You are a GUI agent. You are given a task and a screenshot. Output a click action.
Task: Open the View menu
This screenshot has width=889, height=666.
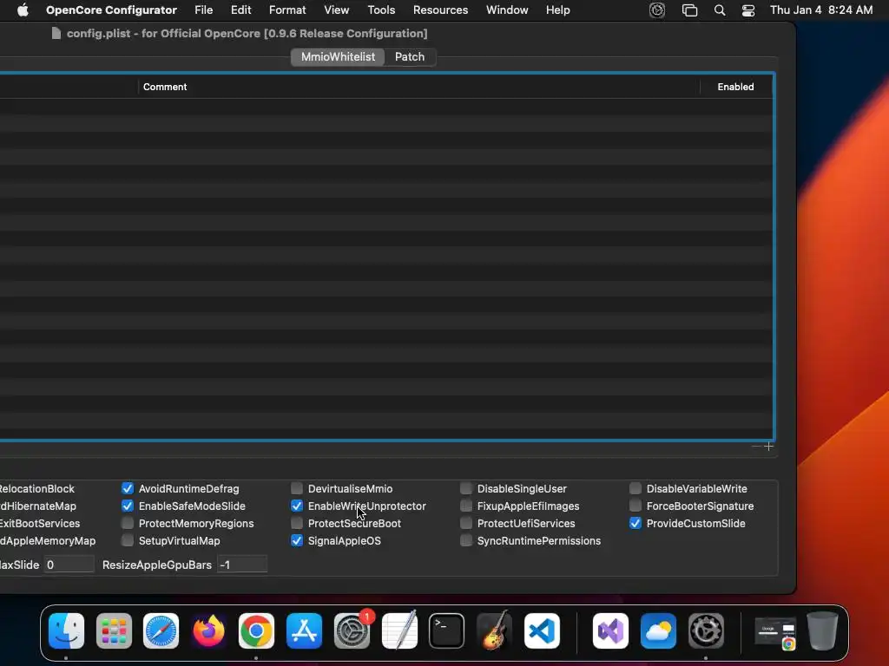click(x=336, y=10)
